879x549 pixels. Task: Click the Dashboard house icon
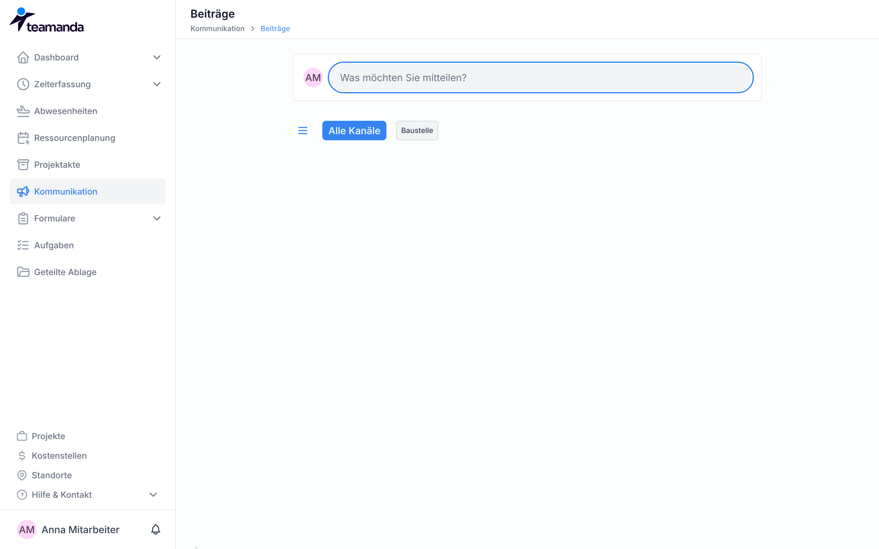coord(23,57)
